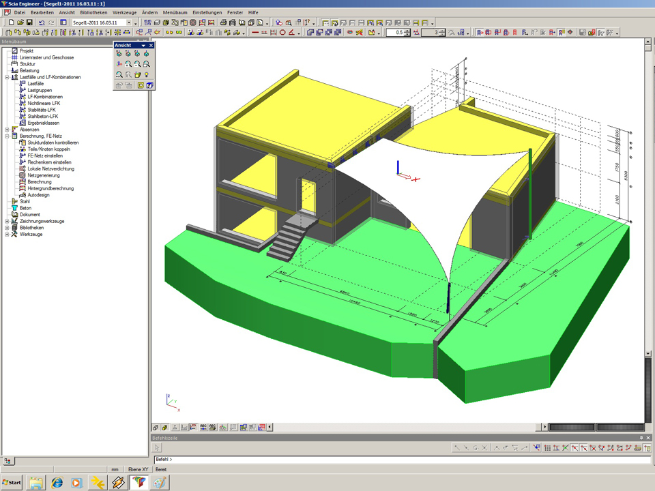The height and width of the screenshot is (491, 655).
Task: Select Netzgenerierung in the tree
Action: [x=44, y=175]
